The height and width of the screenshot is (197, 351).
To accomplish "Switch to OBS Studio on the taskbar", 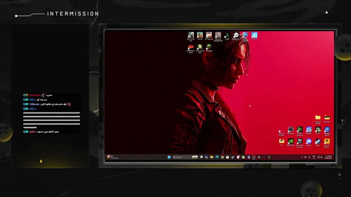I will click(254, 157).
